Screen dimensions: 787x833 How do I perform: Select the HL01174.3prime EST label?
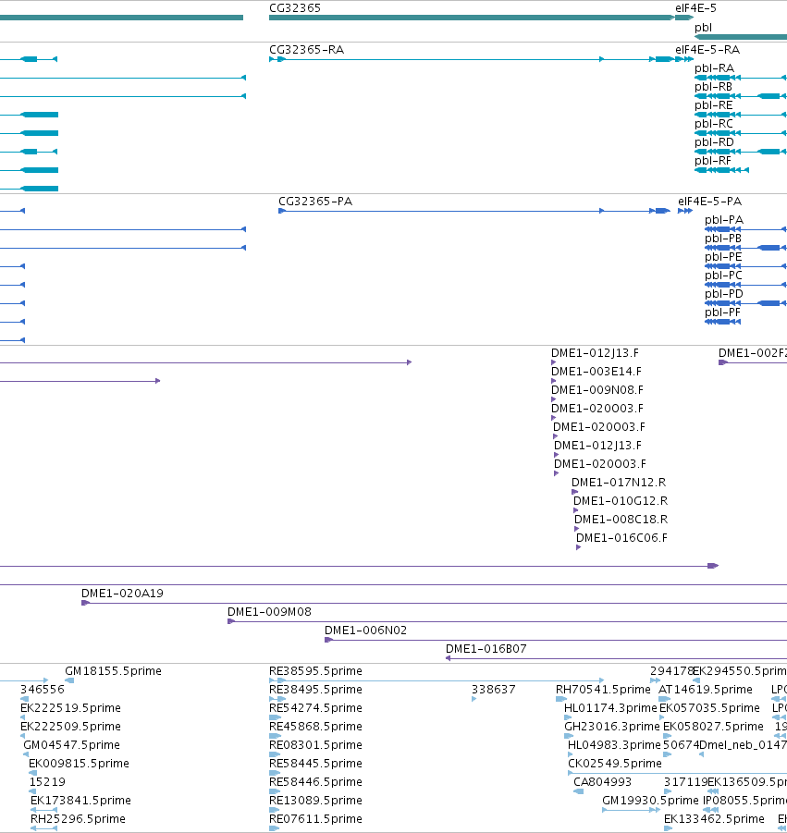point(610,708)
